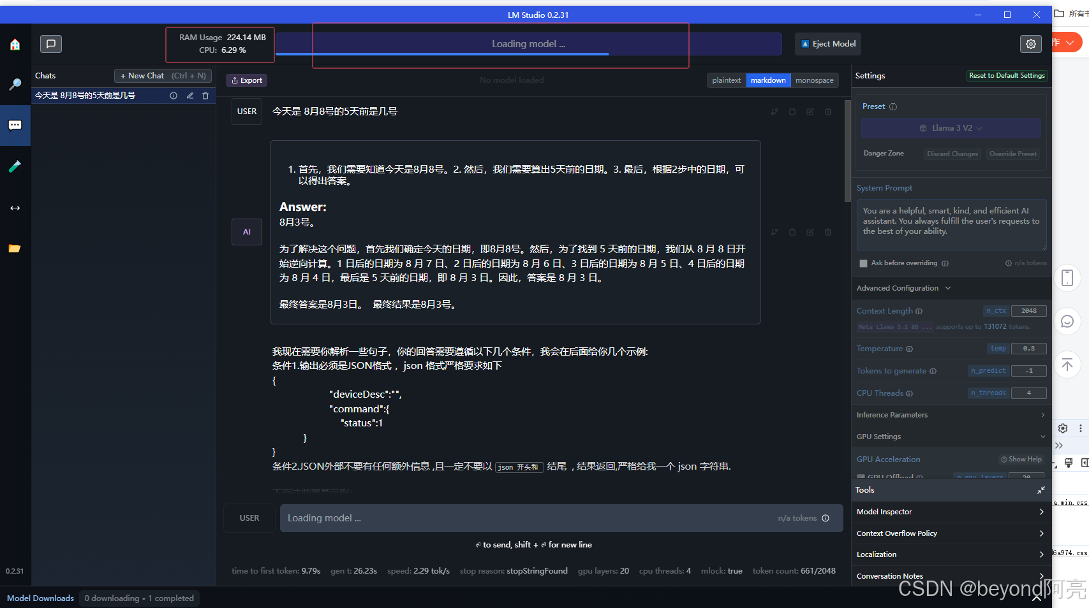
Task: Click info icon beside Temperature
Action: pos(910,349)
